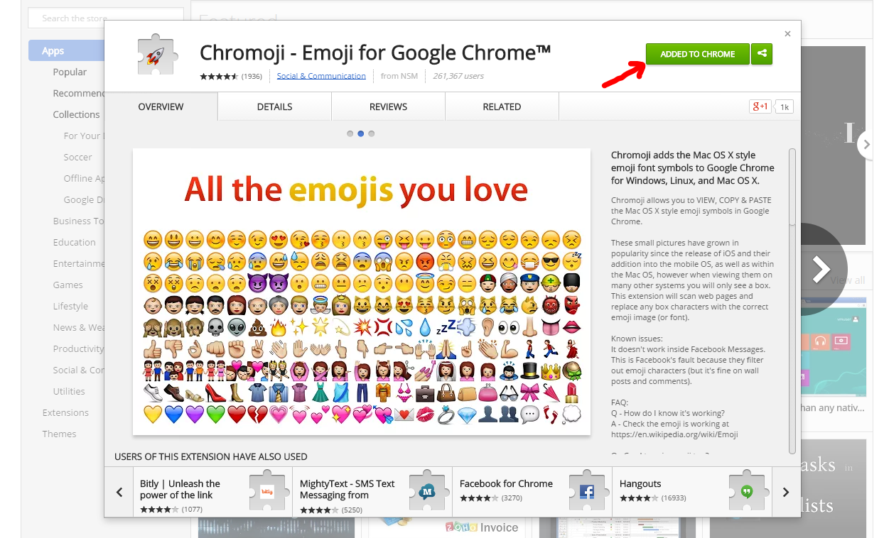Switch to the Reviews tab

(x=389, y=106)
